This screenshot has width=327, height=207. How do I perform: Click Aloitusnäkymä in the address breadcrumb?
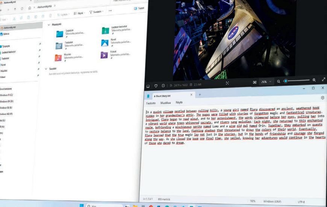click(x=44, y=7)
